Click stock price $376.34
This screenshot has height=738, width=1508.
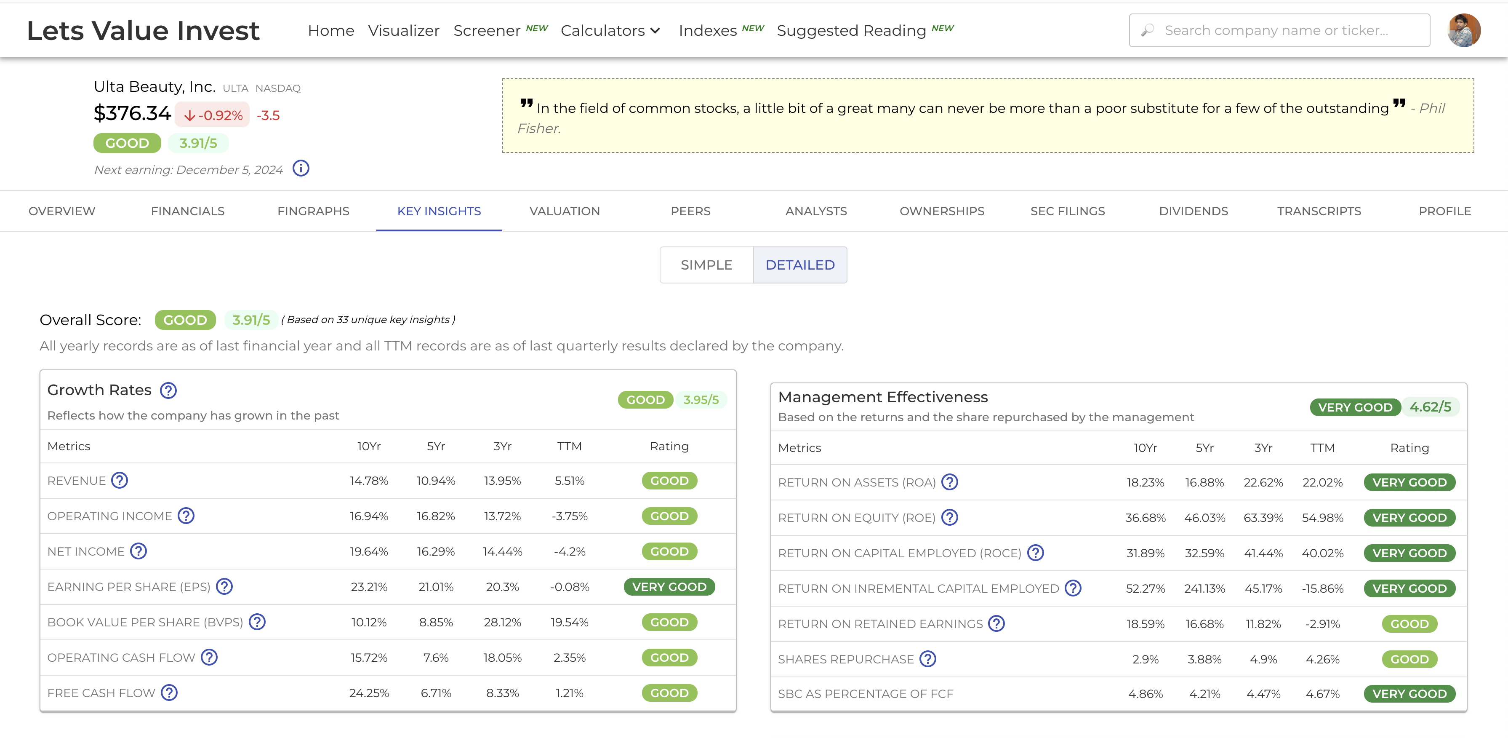(132, 113)
